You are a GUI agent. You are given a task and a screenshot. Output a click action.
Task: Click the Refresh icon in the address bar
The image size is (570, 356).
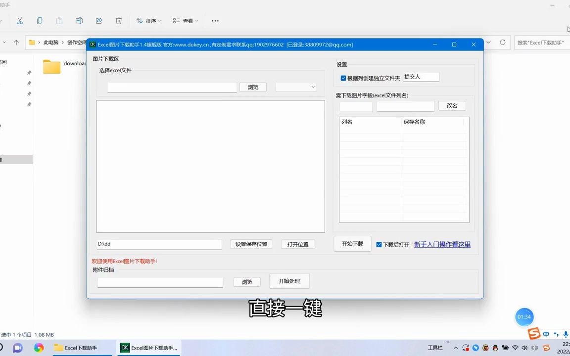pyautogui.click(x=503, y=43)
